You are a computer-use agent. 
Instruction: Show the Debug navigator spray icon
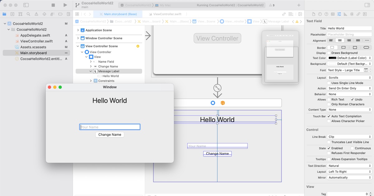pos(52,14)
